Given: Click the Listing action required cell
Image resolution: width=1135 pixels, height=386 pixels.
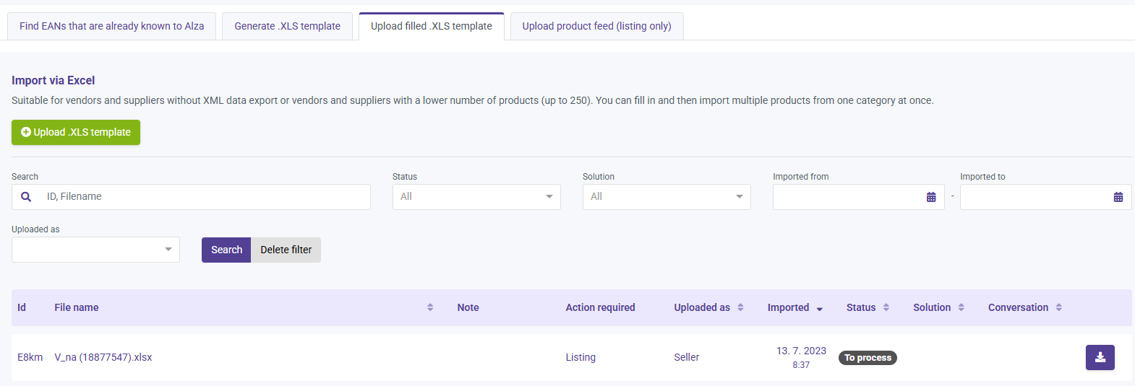Looking at the screenshot, I should [581, 357].
